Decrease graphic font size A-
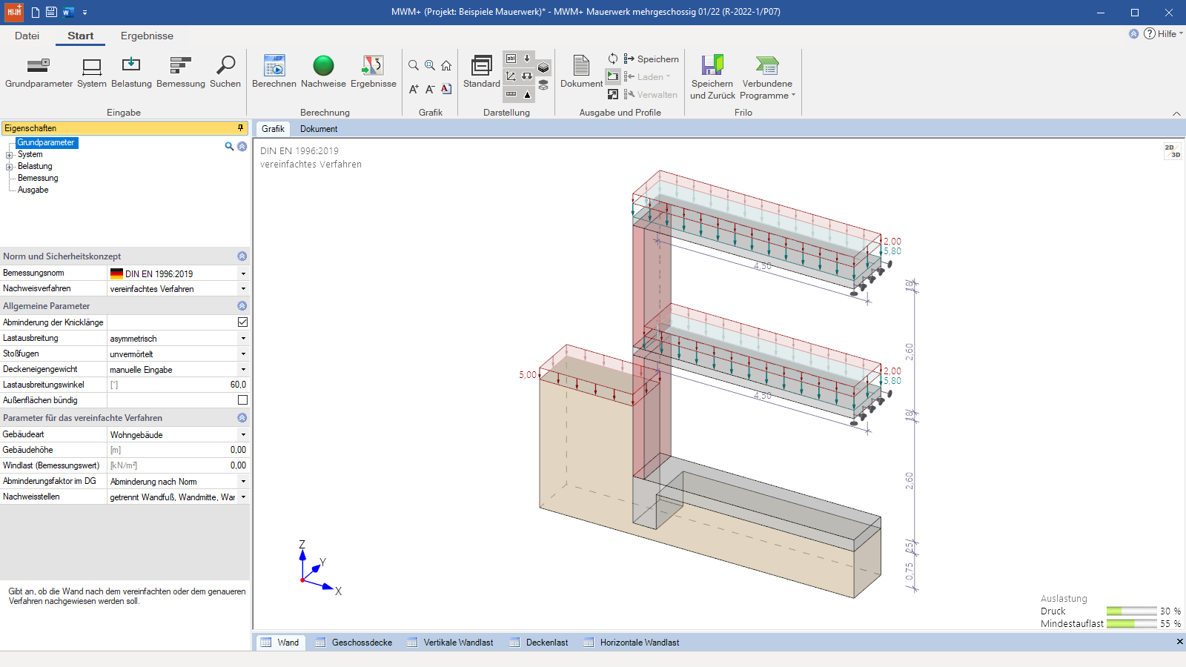The image size is (1186, 667). point(430,89)
